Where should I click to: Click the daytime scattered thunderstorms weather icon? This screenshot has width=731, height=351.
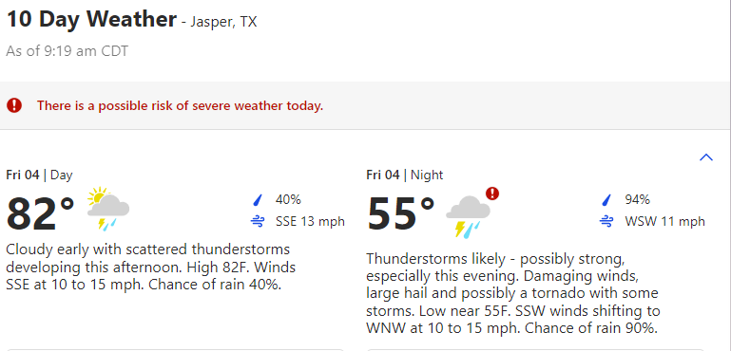click(108, 209)
